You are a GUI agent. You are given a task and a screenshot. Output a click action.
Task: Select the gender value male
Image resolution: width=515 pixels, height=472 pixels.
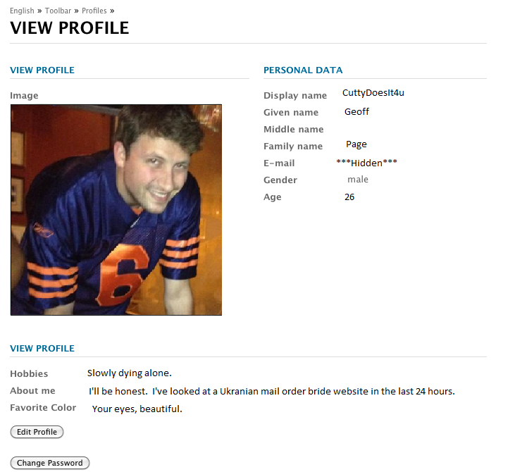click(358, 180)
